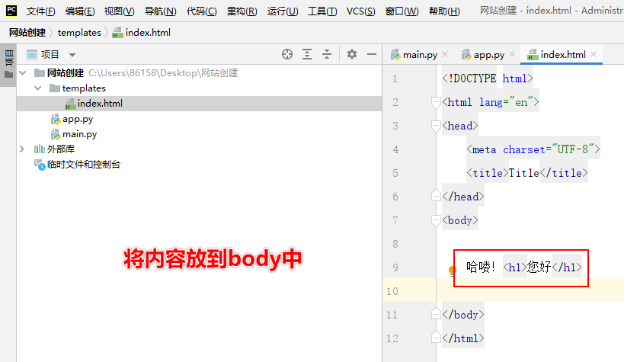The image size is (624, 362).
Task: Click the PyCharm application logo icon
Action: (11, 11)
